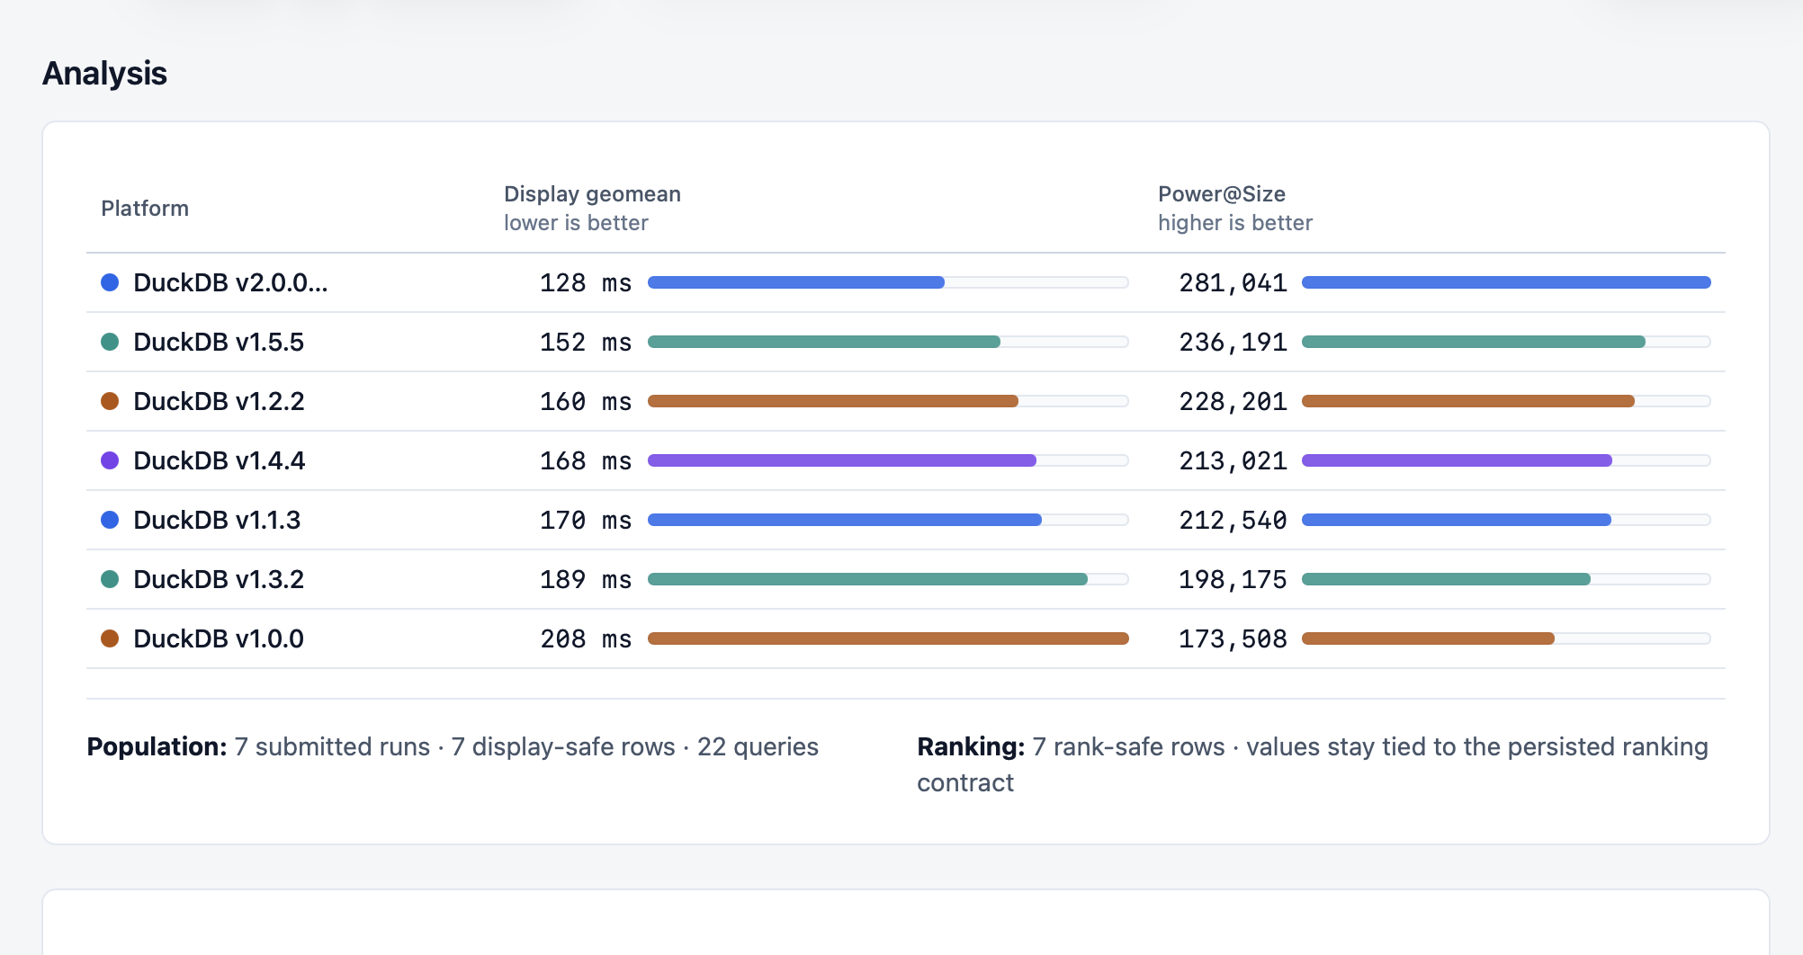Viewport: 1803px width, 955px height.
Task: Click the "208 ms" geomean value
Action: point(586,638)
